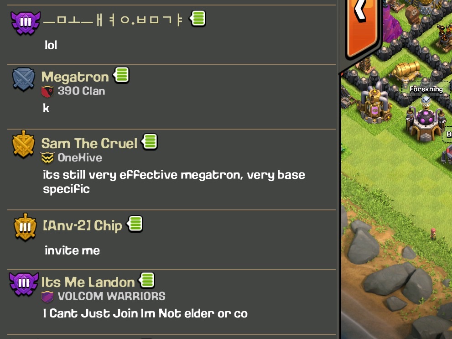The width and height of the screenshot is (452, 339).
Task: Select Sam The Cruel player name
Action: (89, 144)
